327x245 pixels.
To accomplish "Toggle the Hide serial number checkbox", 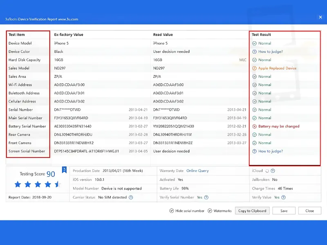I will tap(172, 211).
